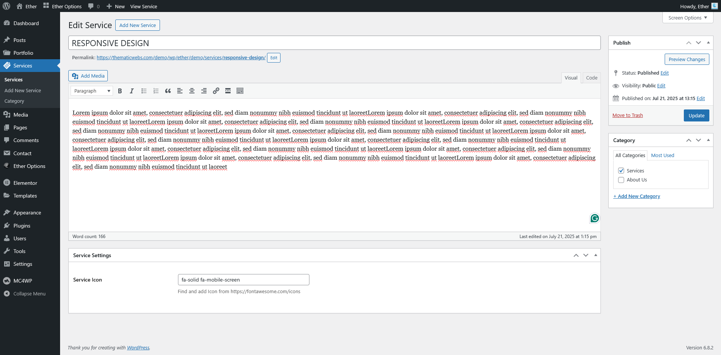
Task: Check the About Us category checkbox
Action: coord(621,180)
